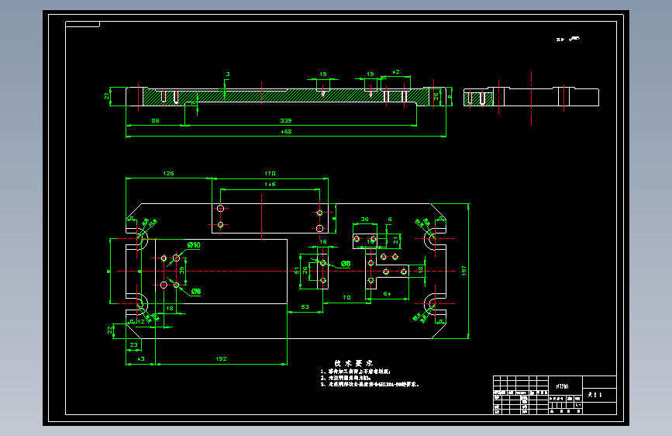This screenshot has height=436, width=672.
Task: Select the 70 horizontal dimension
Action: pyautogui.click(x=346, y=297)
